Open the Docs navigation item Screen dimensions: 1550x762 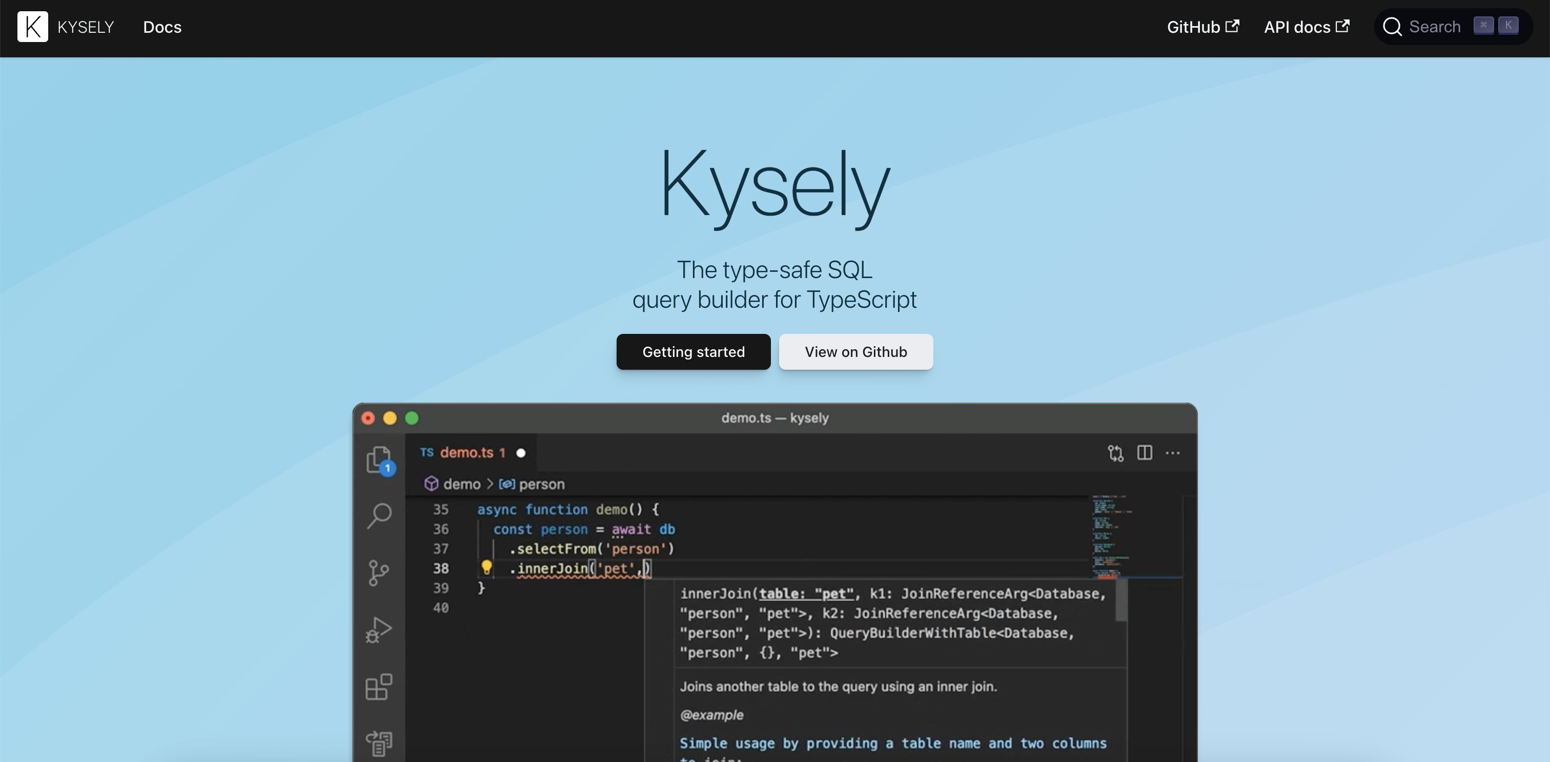[x=162, y=27]
